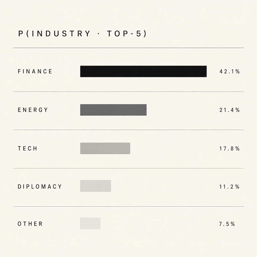Click the light Diplomacy bar
Image resolution: width=257 pixels, height=257 pixels.
pyautogui.click(x=96, y=186)
